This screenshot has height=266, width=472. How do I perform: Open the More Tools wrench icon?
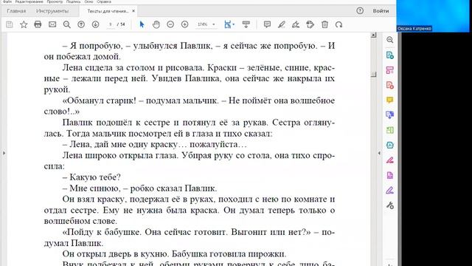pyautogui.click(x=390, y=205)
